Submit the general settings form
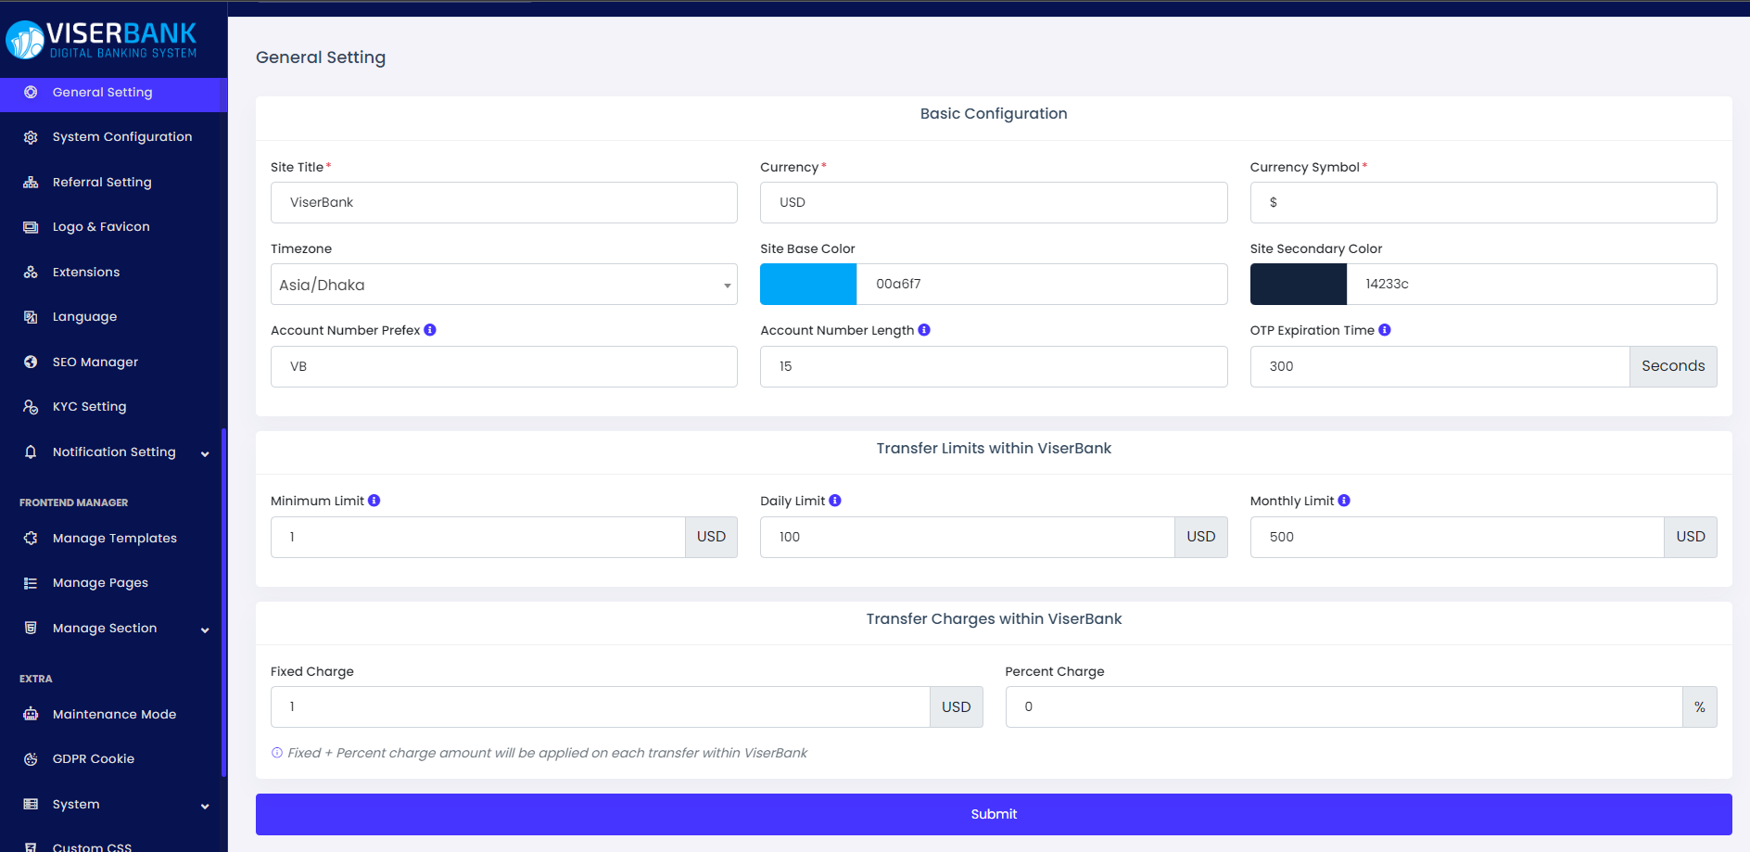The width and height of the screenshot is (1750, 852). point(994,814)
